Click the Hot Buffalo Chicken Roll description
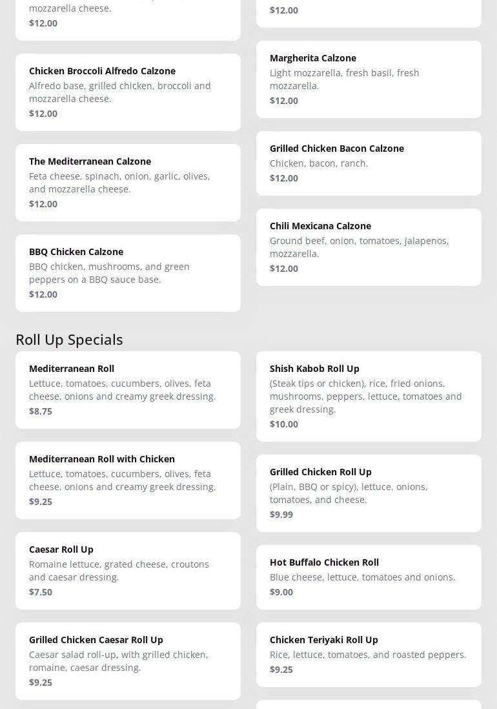The width and height of the screenshot is (497, 709). point(362,577)
